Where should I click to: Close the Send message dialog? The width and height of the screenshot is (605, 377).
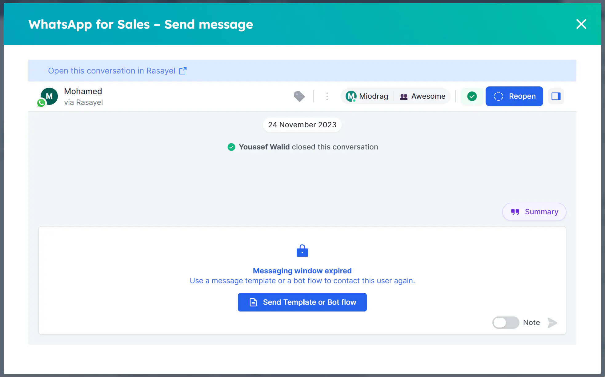point(581,24)
